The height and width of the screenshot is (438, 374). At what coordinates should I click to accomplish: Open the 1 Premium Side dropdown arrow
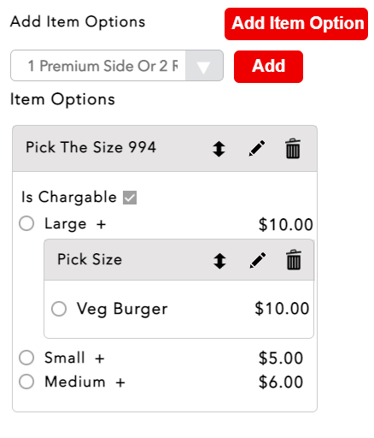click(x=204, y=66)
